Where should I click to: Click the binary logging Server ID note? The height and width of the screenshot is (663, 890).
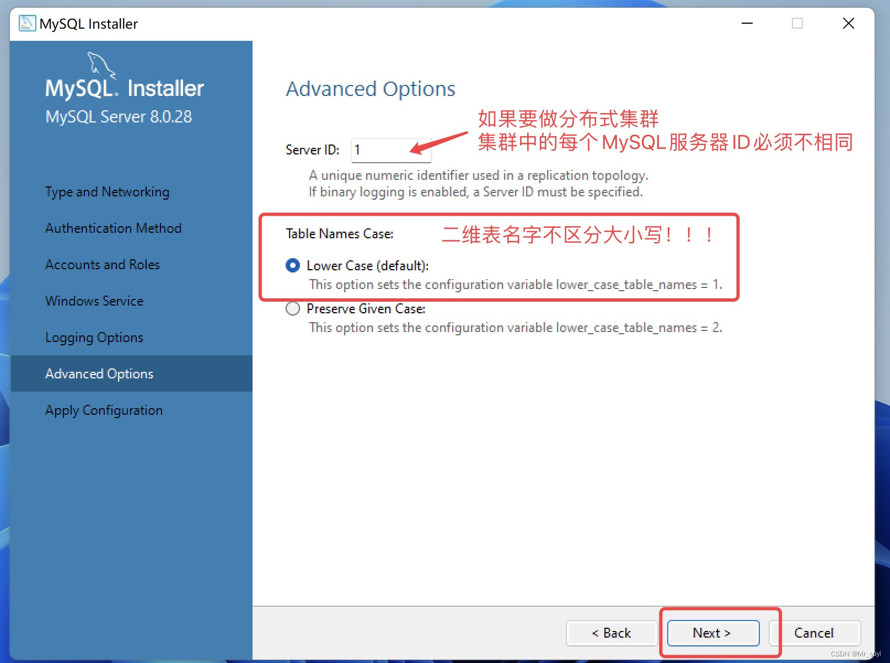[476, 192]
